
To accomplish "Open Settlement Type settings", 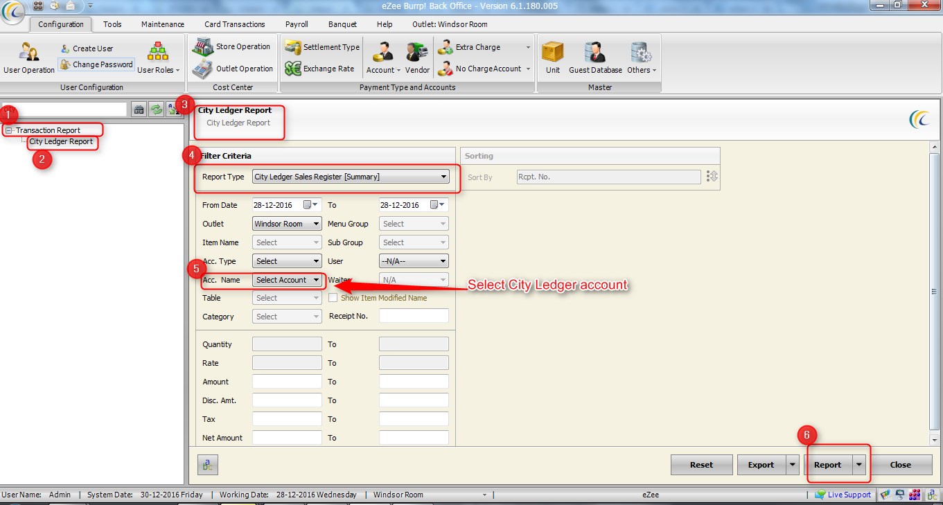I will pyautogui.click(x=322, y=47).
